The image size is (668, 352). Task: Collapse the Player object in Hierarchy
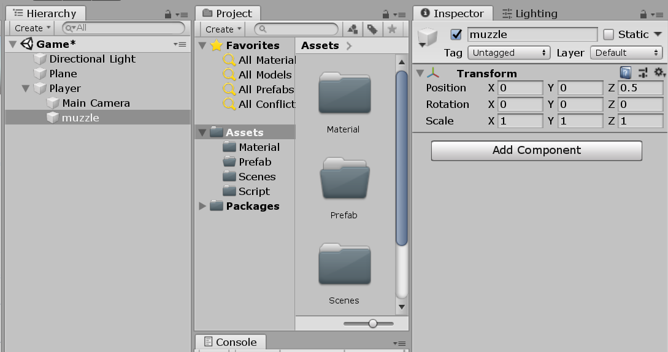tap(26, 89)
